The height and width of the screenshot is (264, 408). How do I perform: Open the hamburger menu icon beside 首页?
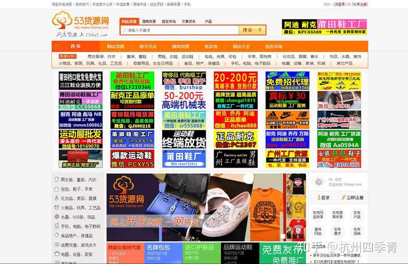(57, 46)
